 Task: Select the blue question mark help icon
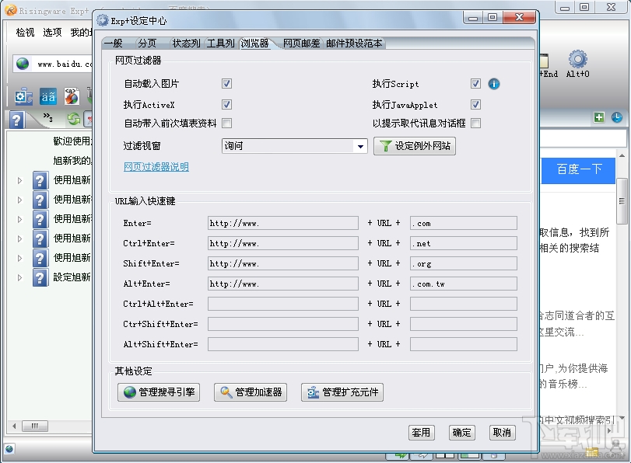pyautogui.click(x=17, y=119)
